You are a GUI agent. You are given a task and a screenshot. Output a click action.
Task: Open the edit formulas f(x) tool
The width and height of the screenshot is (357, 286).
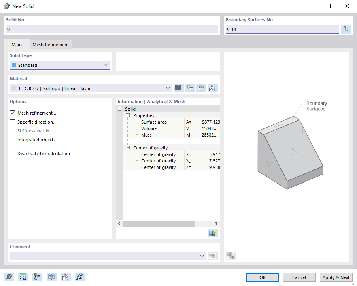point(79,277)
